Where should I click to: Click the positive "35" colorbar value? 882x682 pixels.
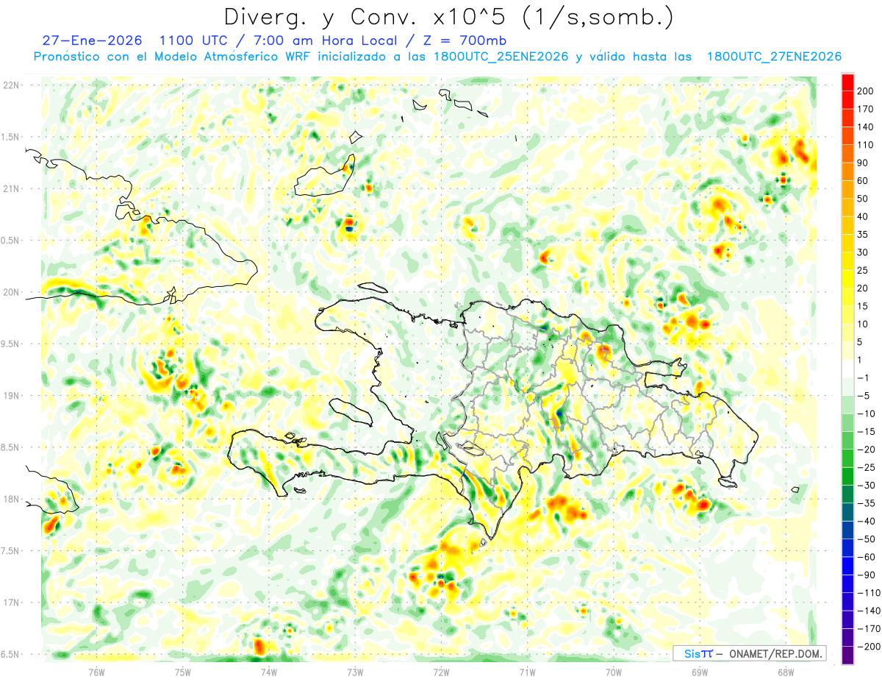pos(864,235)
